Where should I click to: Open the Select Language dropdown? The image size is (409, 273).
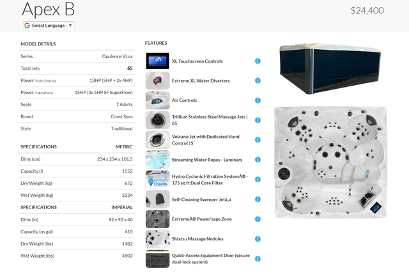click(x=49, y=26)
